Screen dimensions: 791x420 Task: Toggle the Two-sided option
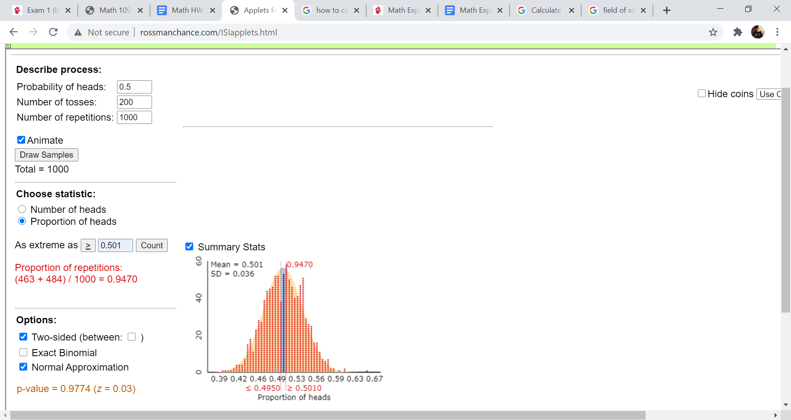point(23,337)
